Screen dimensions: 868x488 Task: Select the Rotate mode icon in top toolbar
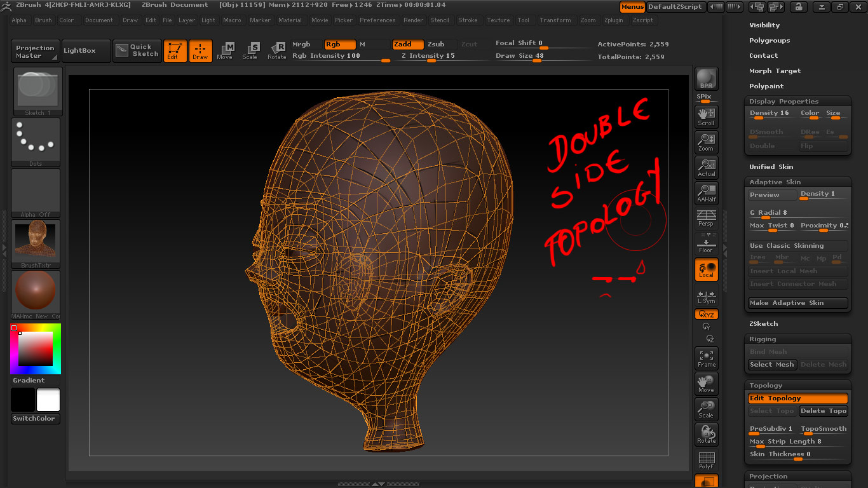(x=276, y=51)
